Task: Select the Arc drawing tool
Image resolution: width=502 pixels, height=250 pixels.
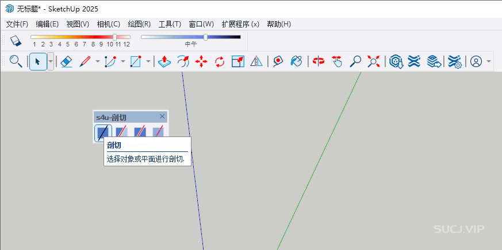Action: tap(110, 61)
